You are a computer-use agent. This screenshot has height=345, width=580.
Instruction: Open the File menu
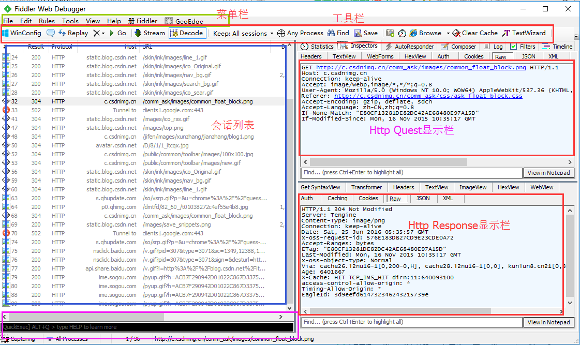(x=8, y=21)
